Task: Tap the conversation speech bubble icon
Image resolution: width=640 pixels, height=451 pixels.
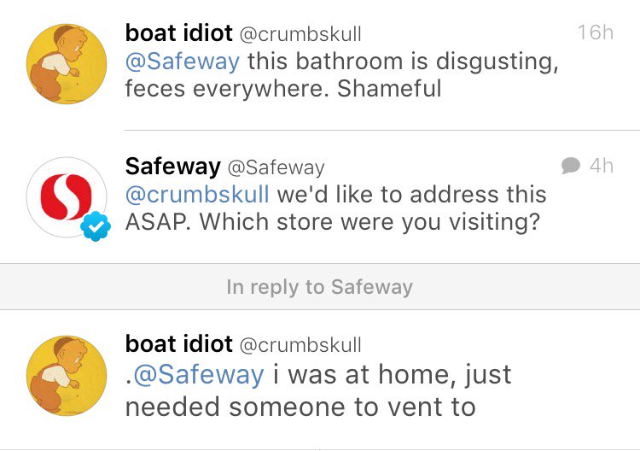Action: [x=571, y=166]
